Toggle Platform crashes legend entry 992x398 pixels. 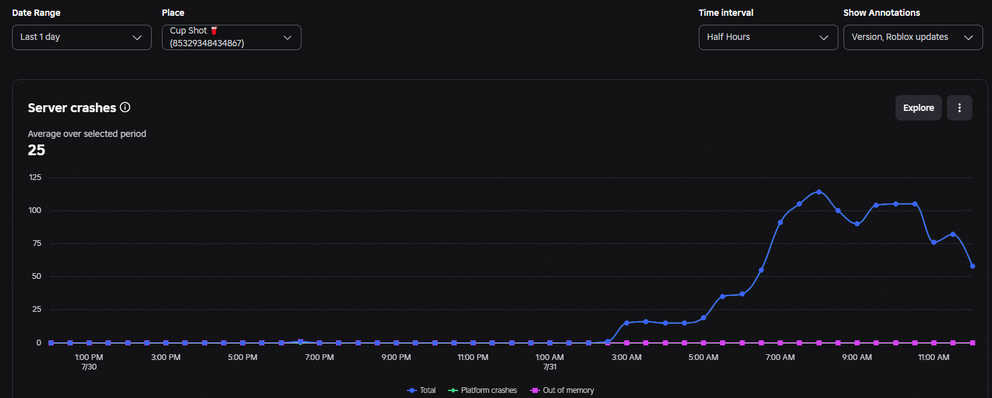coord(482,390)
